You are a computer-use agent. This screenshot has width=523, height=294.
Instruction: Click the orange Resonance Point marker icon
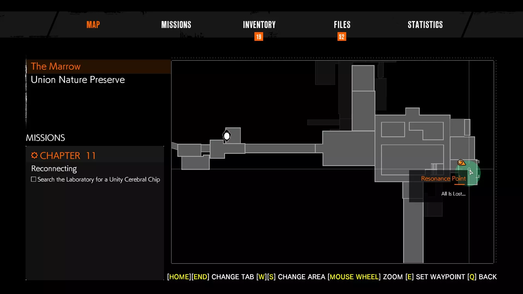pyautogui.click(x=461, y=163)
